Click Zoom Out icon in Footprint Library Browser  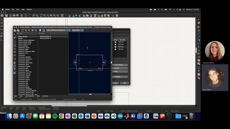coord(29,30)
